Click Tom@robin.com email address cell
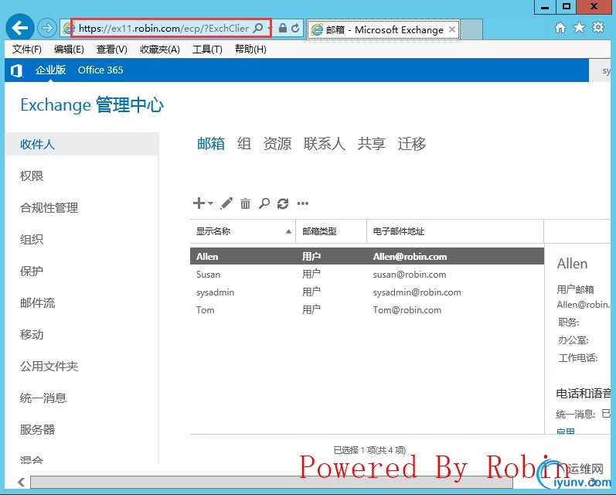This screenshot has height=495, width=616. click(x=407, y=310)
